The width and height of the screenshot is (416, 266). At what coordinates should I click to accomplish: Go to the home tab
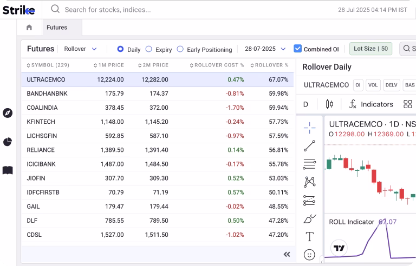click(x=29, y=28)
